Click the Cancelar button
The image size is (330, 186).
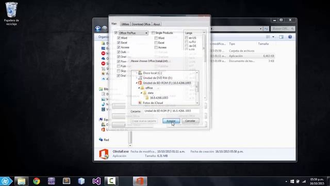pos(190,121)
